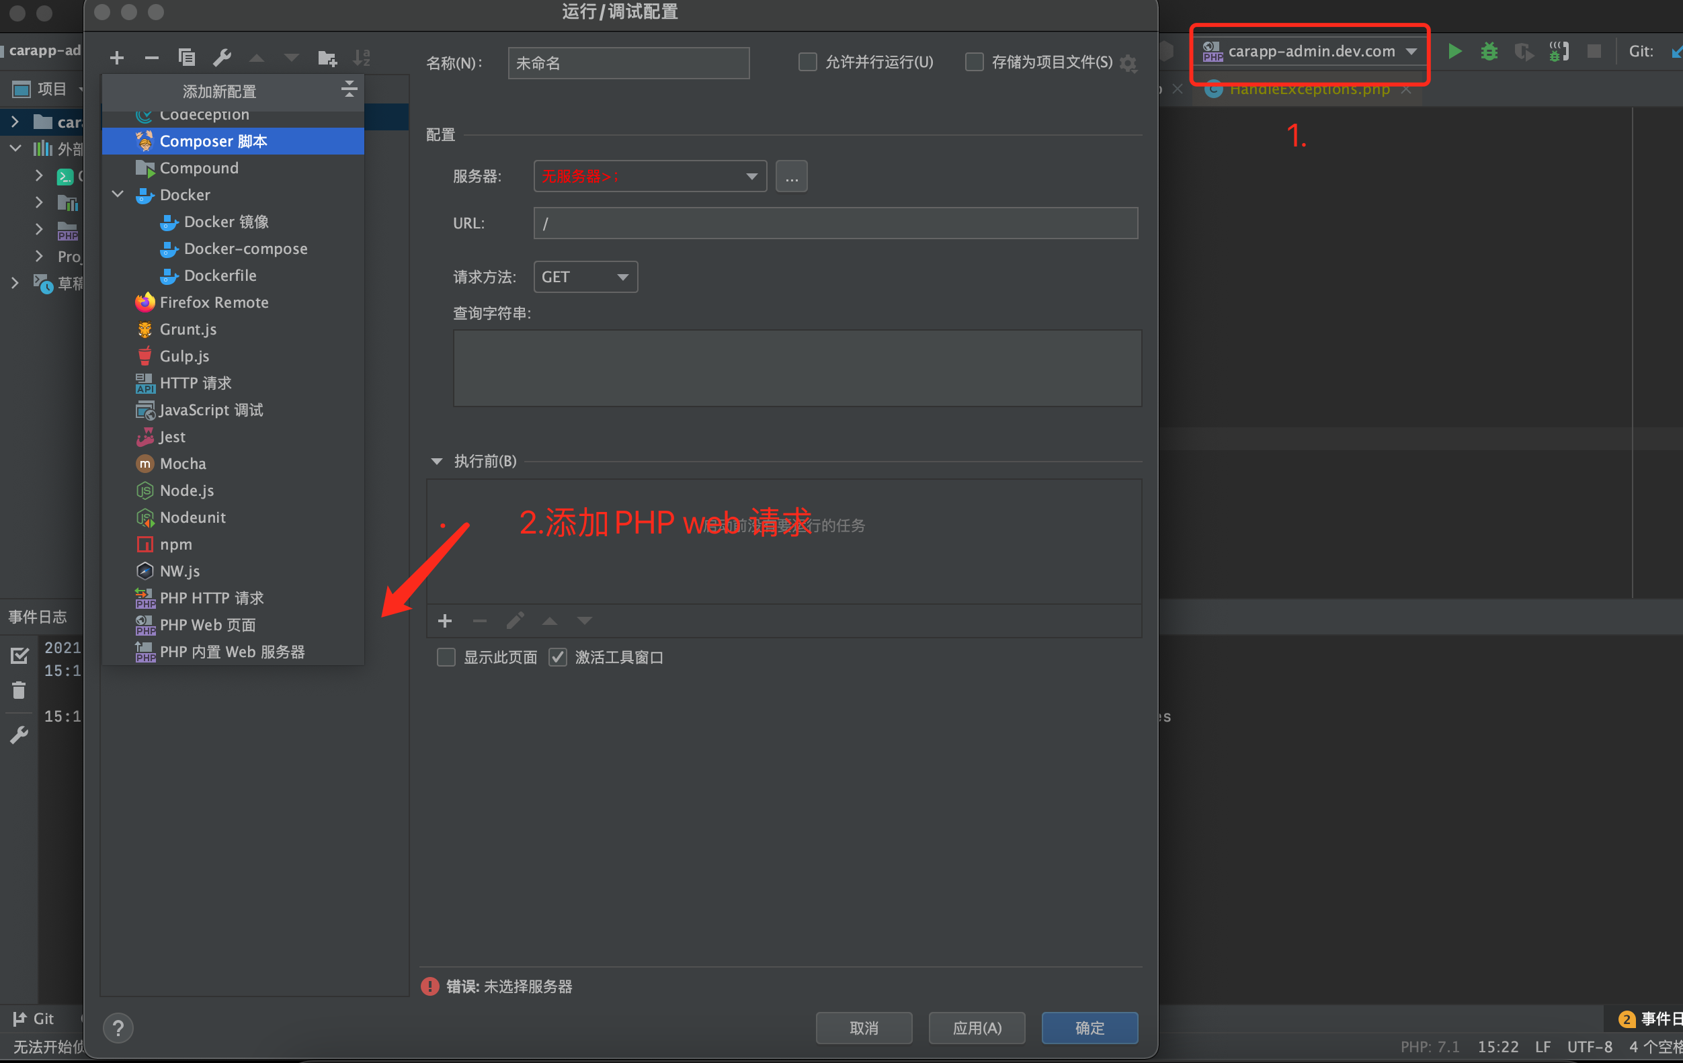Screen dimensions: 1683x1063
Task: Click the URL input field
Action: point(835,223)
